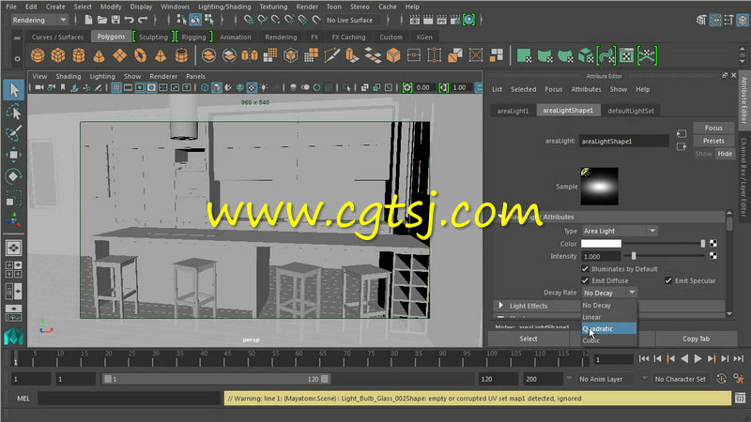
Task: Create a polygon cube from shelf
Action: click(x=58, y=55)
